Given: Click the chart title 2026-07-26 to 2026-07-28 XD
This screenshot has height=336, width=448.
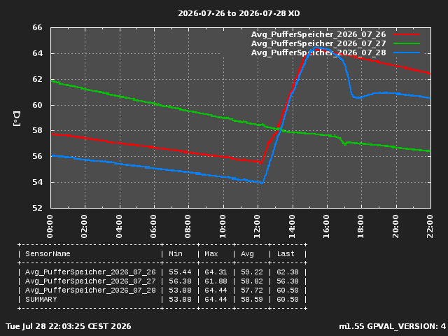Looking at the screenshot, I should click(x=239, y=13).
